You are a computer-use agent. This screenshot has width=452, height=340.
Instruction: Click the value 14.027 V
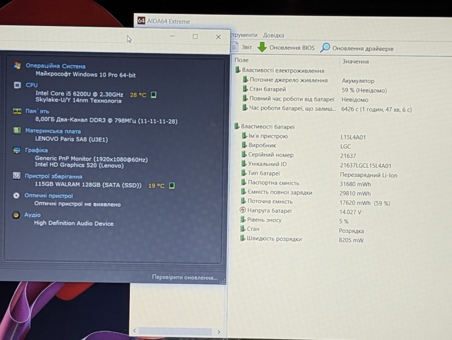(x=350, y=212)
